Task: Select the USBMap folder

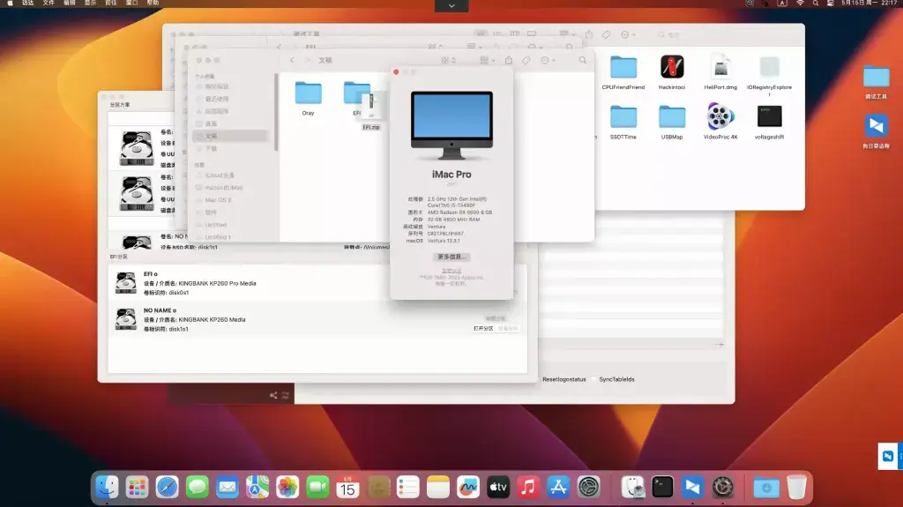Action: click(671, 116)
